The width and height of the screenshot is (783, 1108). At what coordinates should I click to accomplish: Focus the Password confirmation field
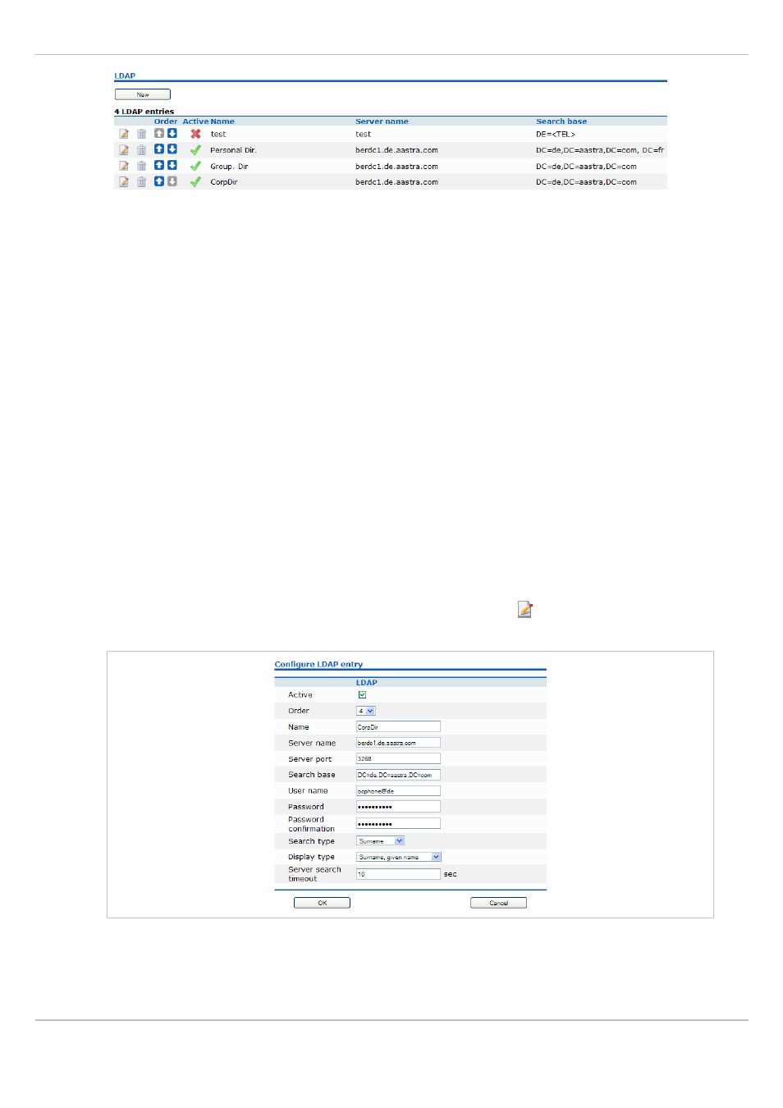click(x=398, y=823)
